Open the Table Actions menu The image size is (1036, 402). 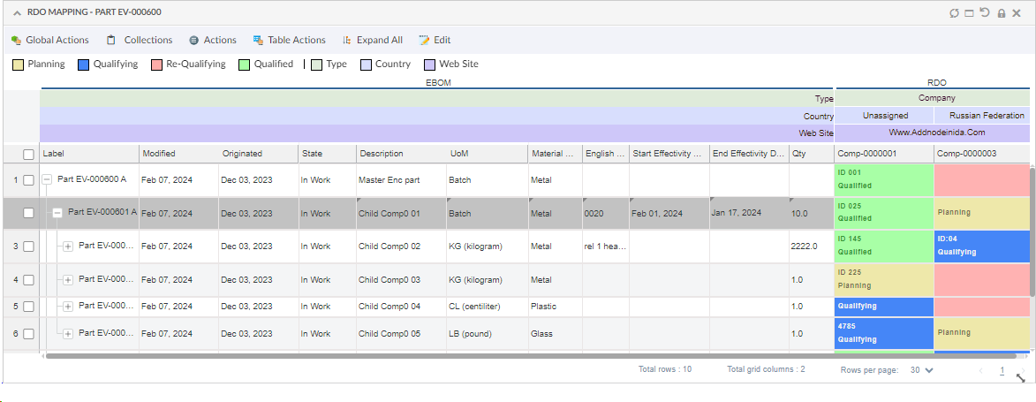point(289,40)
